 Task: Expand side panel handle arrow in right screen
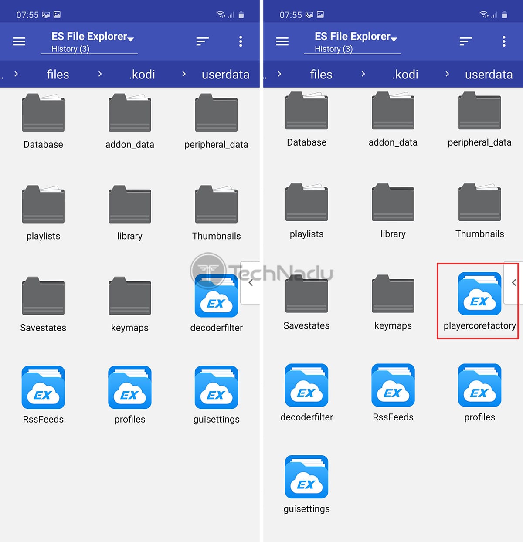(513, 283)
